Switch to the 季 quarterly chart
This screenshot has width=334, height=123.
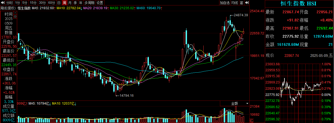75,3
